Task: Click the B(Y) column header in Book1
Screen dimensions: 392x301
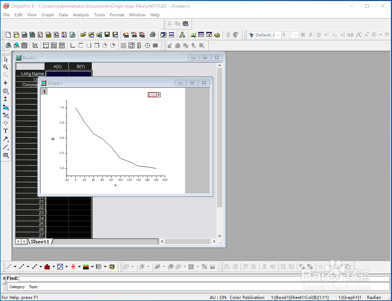Action: pyautogui.click(x=81, y=67)
